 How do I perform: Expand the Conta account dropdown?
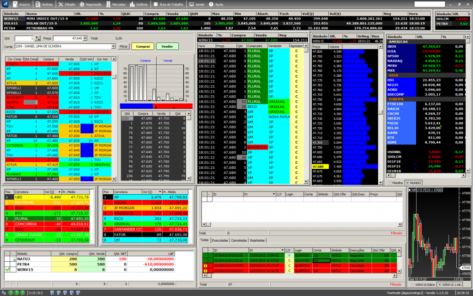(114, 46)
